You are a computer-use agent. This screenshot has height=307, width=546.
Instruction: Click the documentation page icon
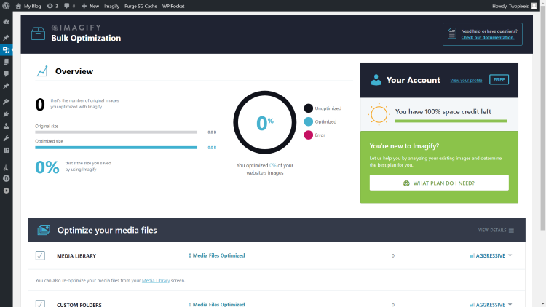[452, 33]
